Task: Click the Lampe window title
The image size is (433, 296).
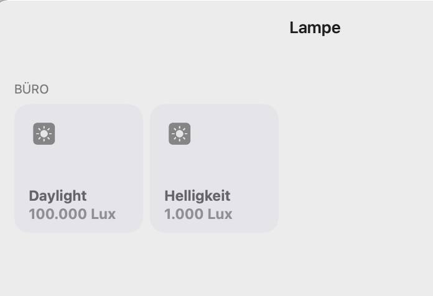Action: pyautogui.click(x=315, y=28)
